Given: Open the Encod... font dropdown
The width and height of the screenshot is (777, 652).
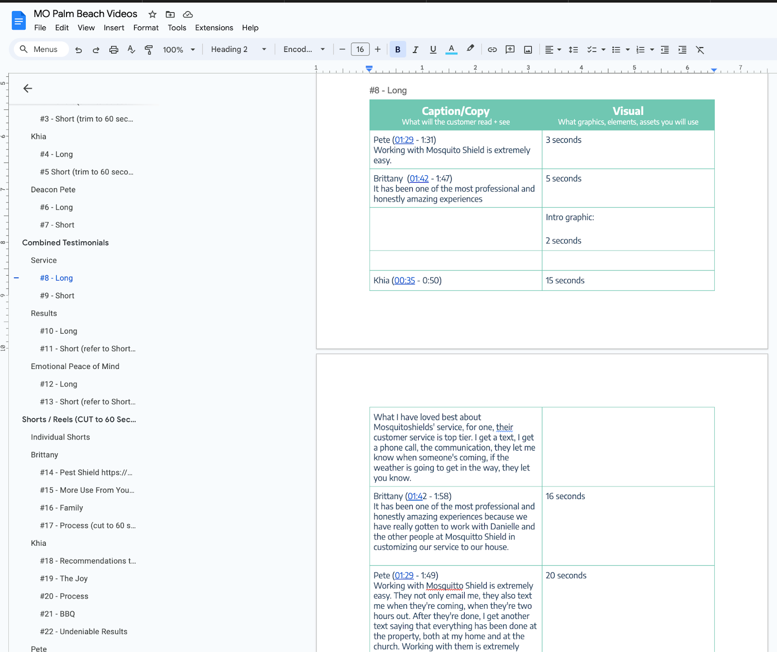Looking at the screenshot, I should click(304, 50).
